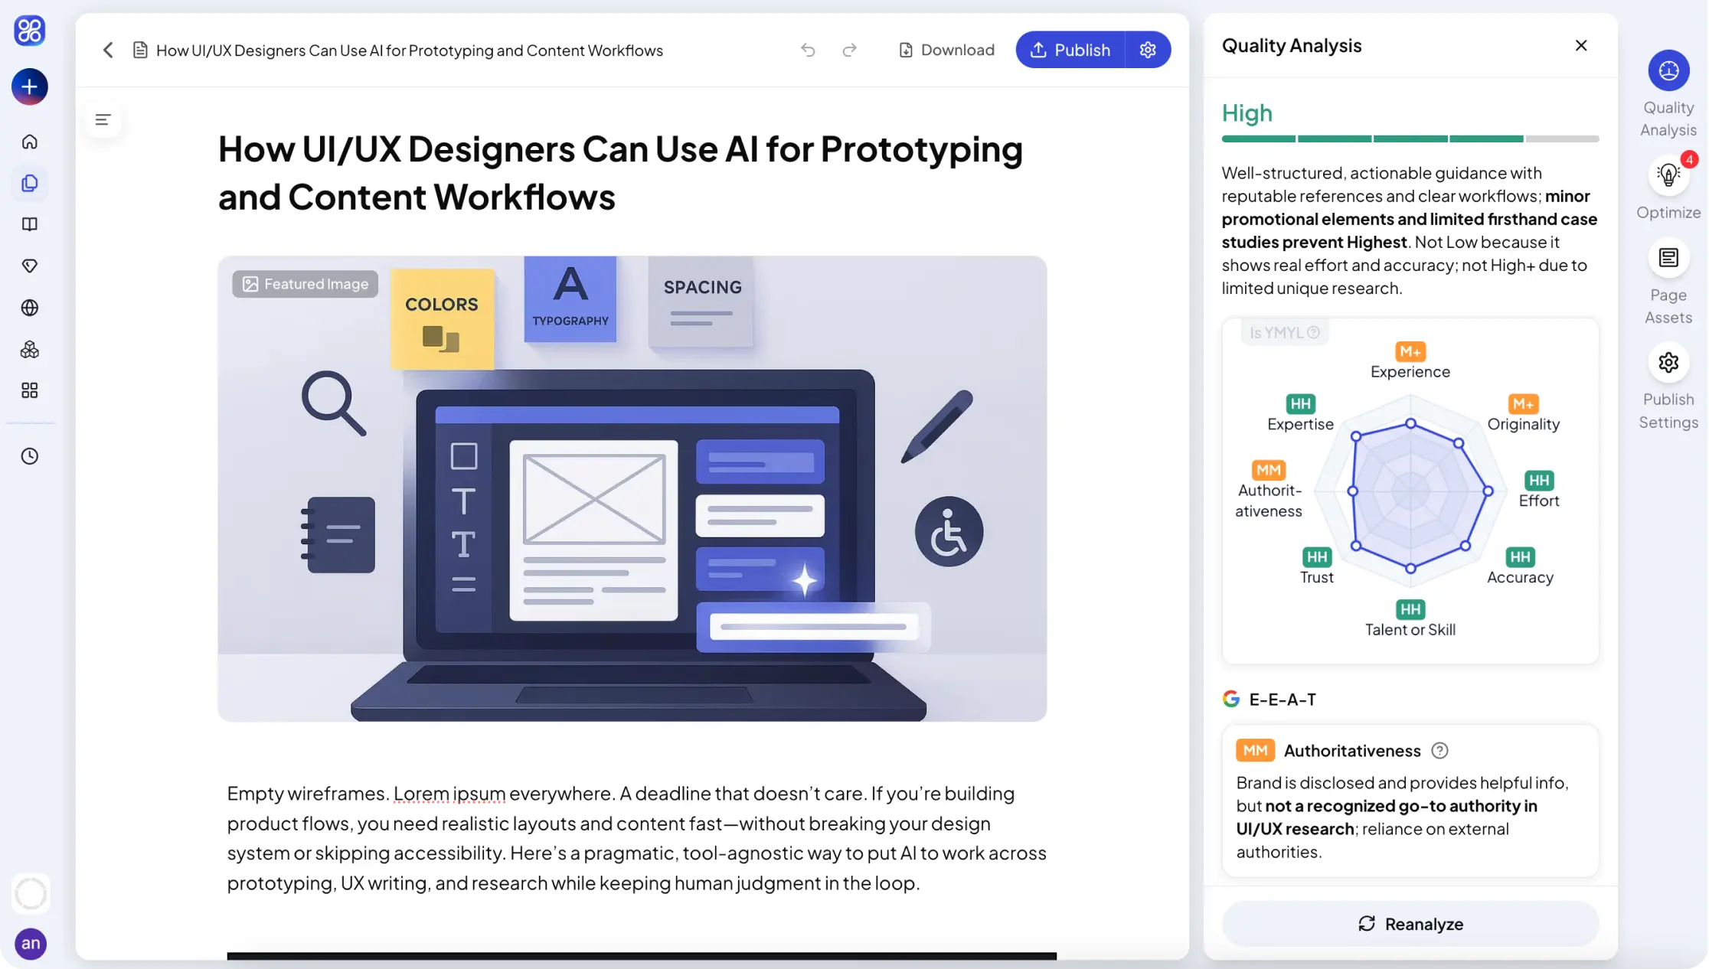The width and height of the screenshot is (1709, 969).
Task: Open the grid apps sidebar icon
Action: pos(30,391)
